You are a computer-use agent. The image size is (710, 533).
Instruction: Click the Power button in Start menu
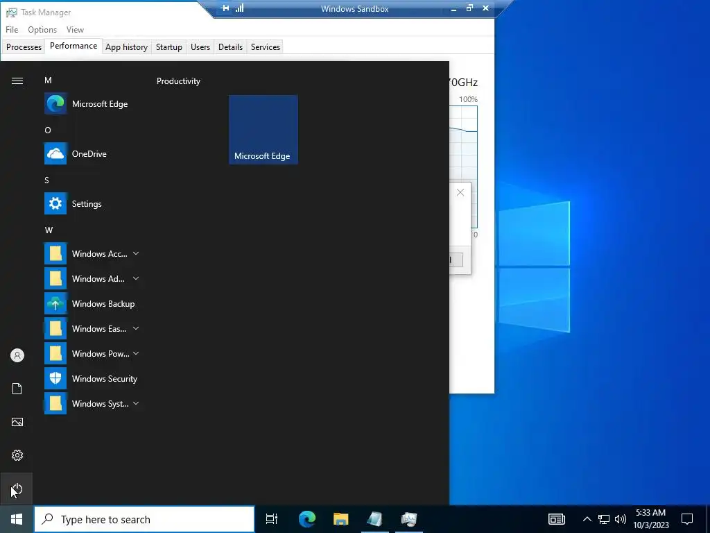(x=17, y=489)
